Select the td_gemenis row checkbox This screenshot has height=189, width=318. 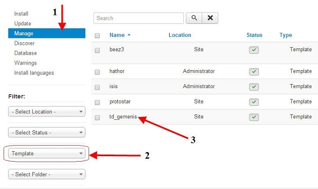coord(97,117)
